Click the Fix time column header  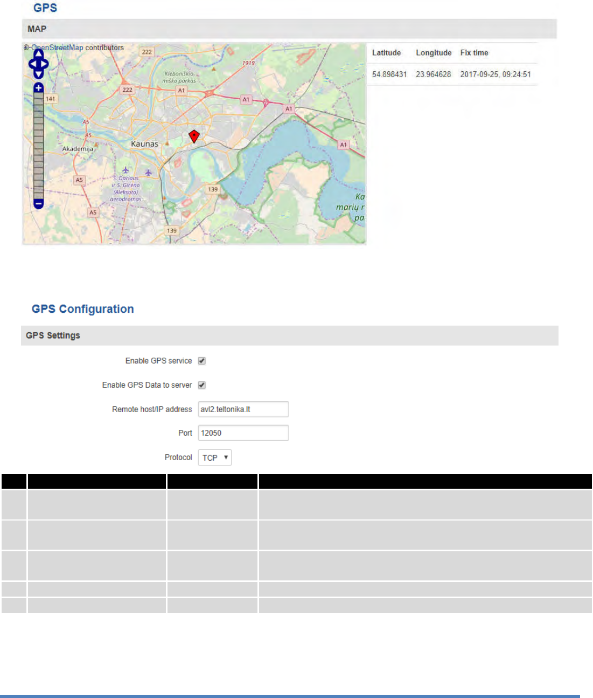click(474, 53)
